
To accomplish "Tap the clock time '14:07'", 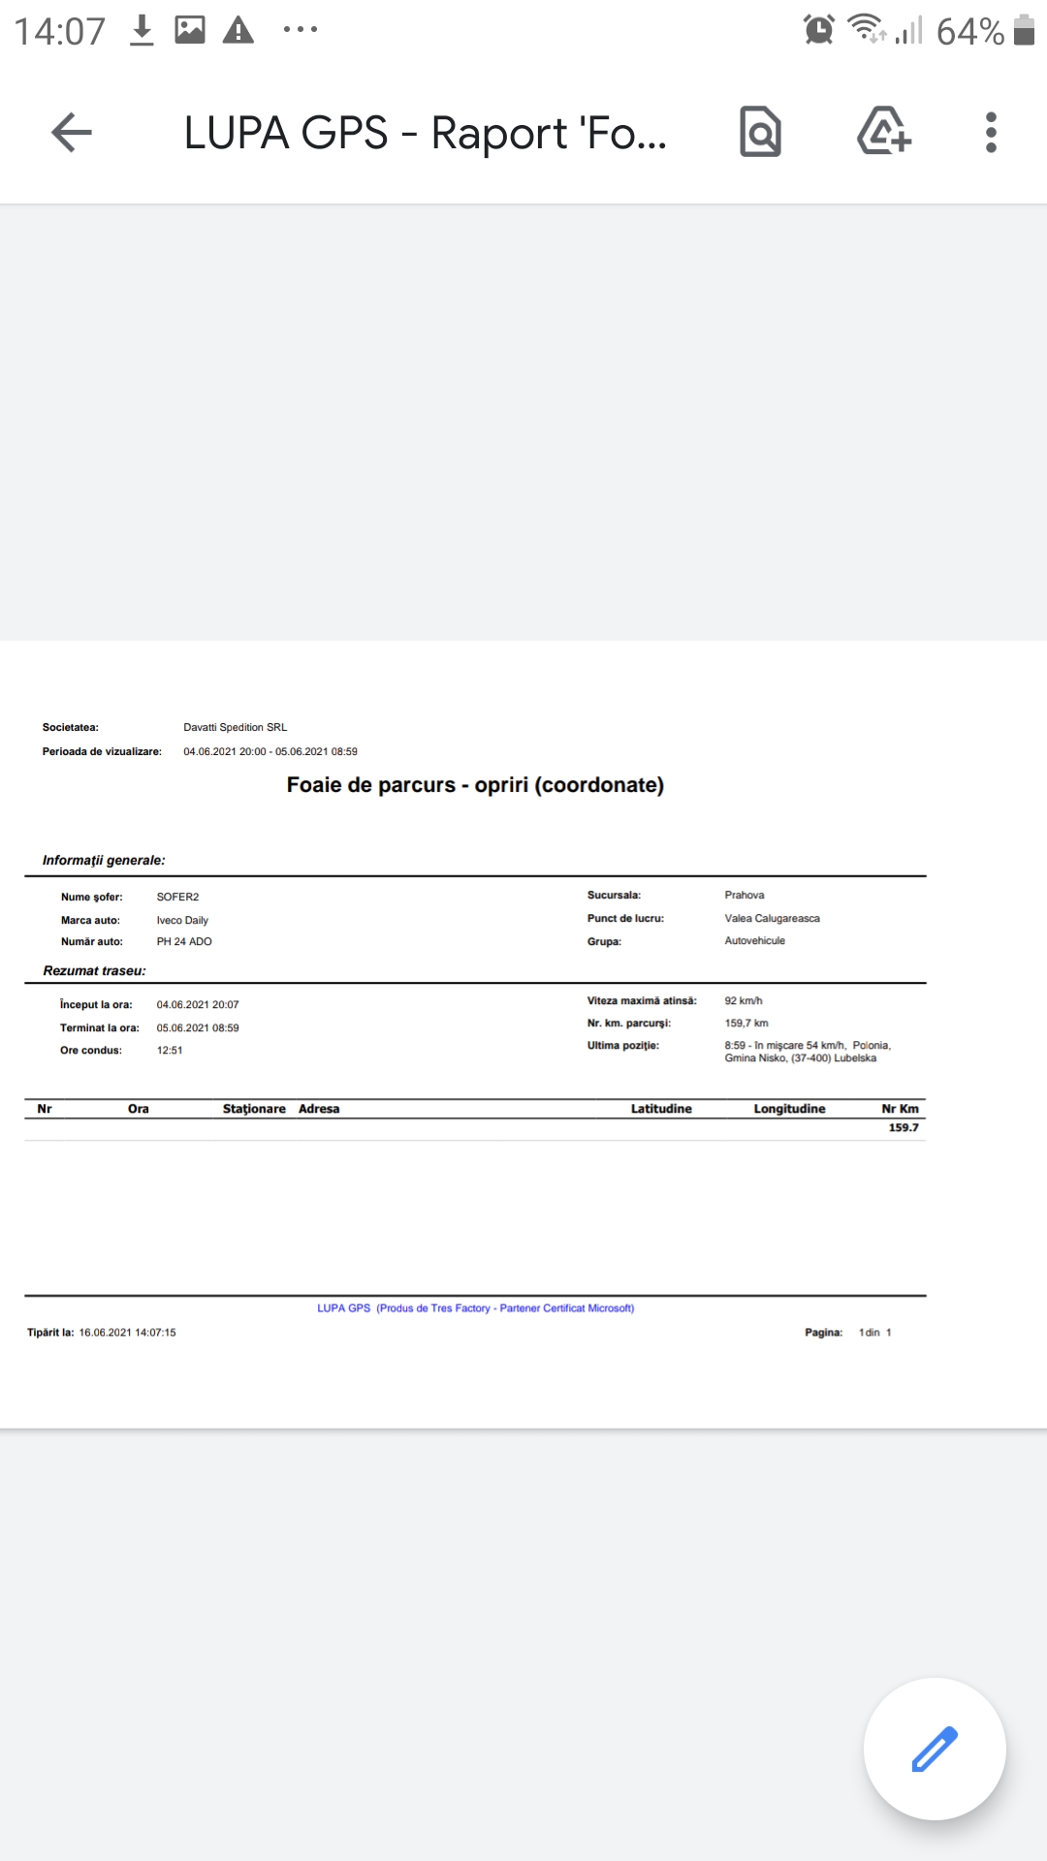I will point(59,31).
